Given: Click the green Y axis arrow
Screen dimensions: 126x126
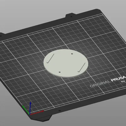Looking at the screenshot, I should coord(26,110).
